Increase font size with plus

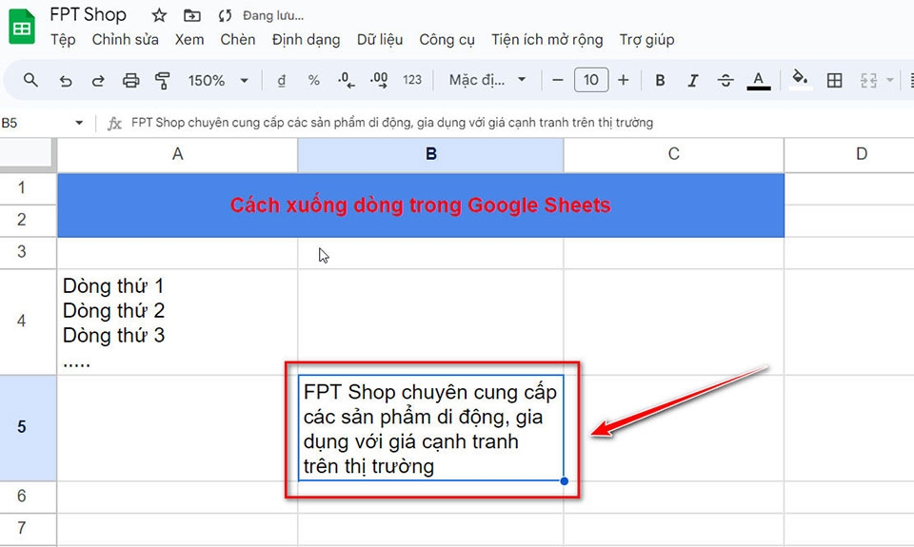pyautogui.click(x=623, y=81)
